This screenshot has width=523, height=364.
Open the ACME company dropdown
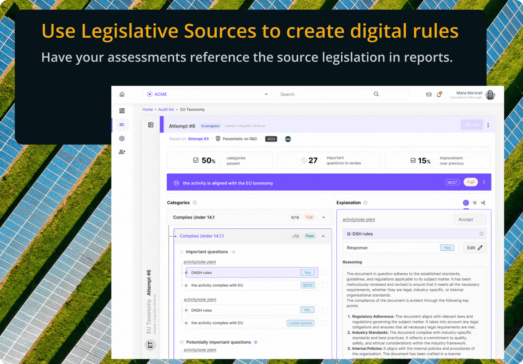[207, 94]
